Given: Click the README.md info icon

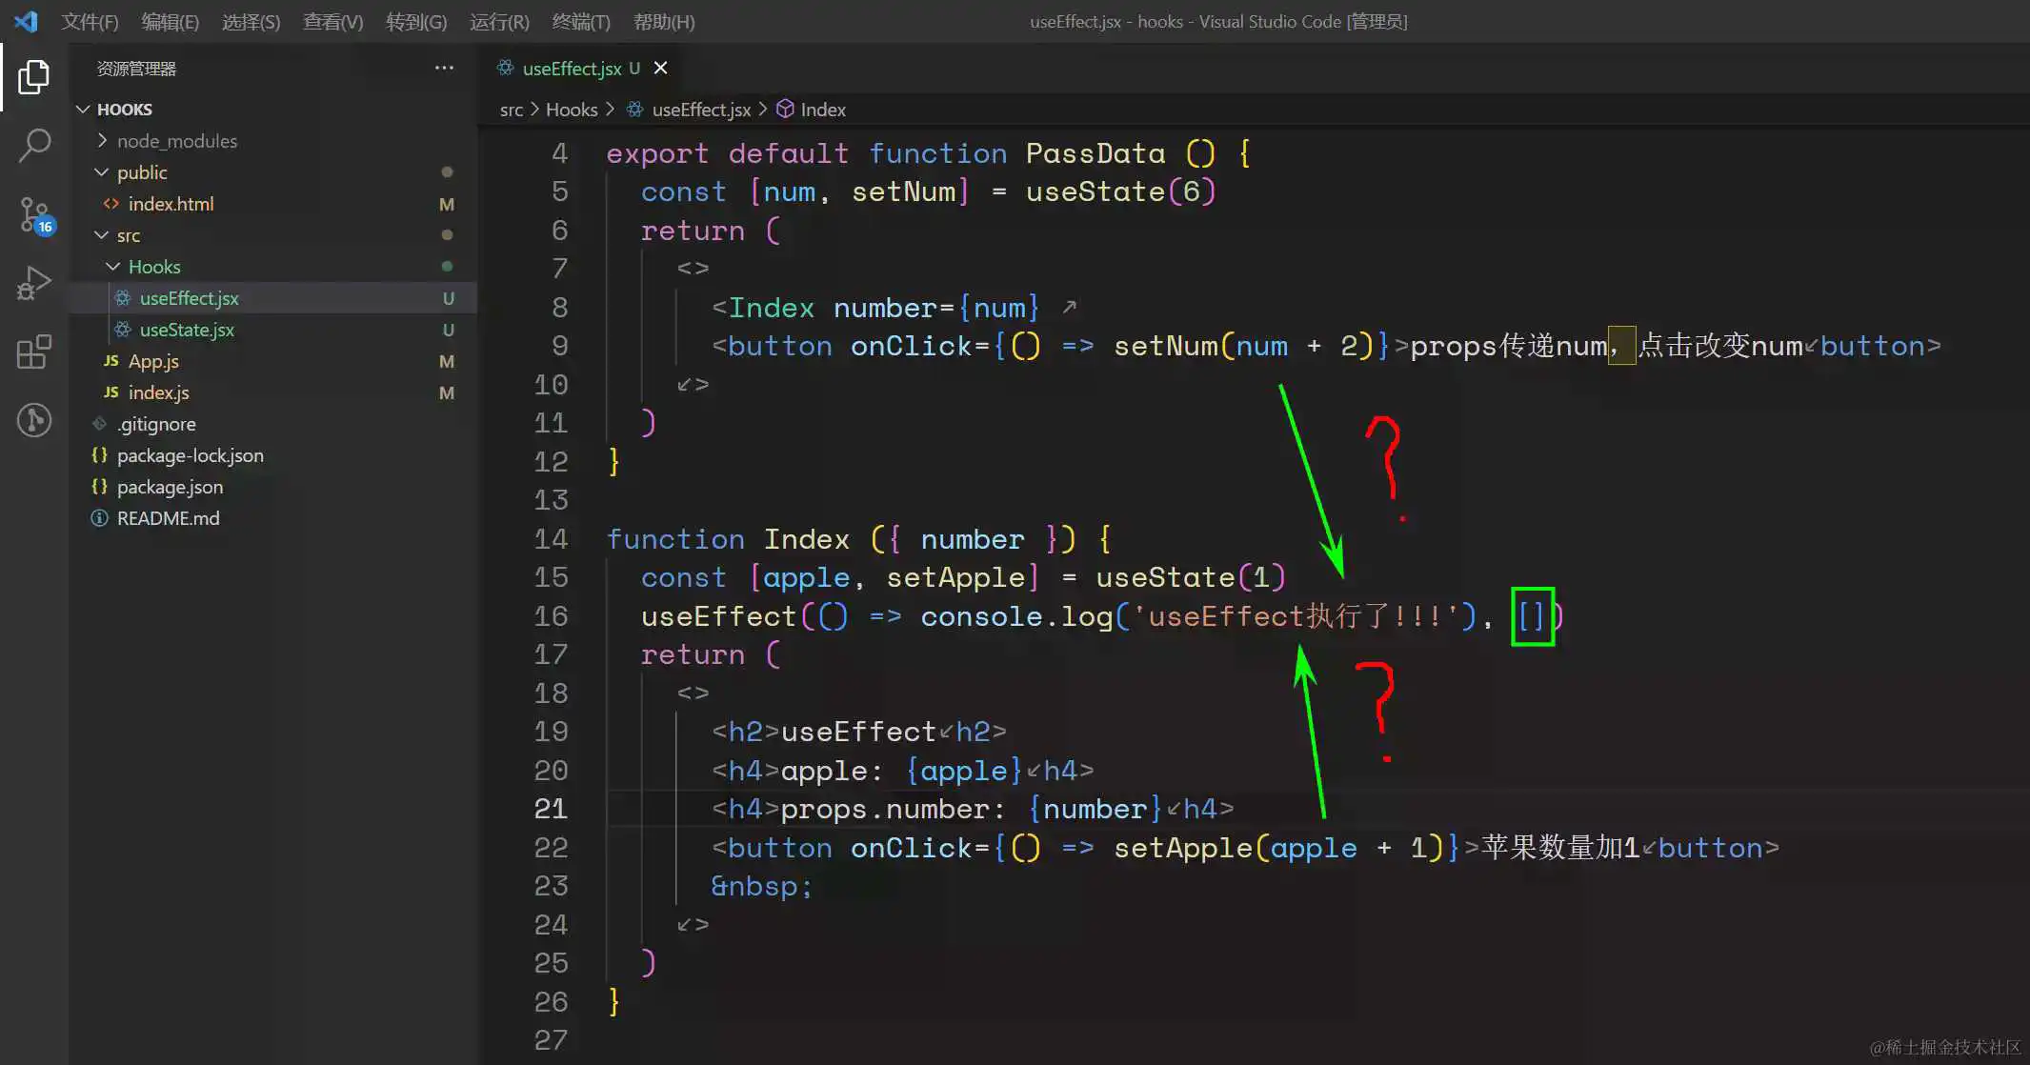Looking at the screenshot, I should tap(99, 518).
